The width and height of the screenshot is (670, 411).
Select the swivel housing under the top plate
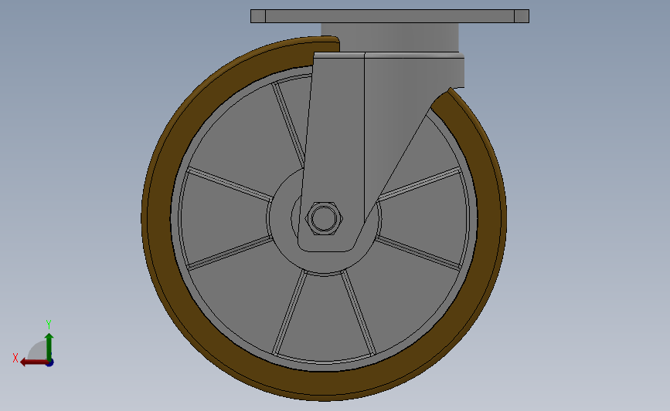(389, 38)
